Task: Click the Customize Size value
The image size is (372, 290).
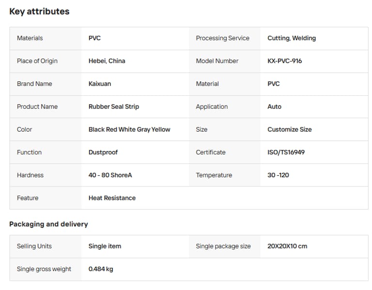Action: (x=289, y=129)
